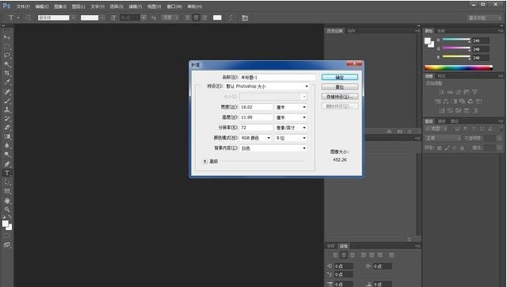Open the width unit dropdown
This screenshot has height=287, width=507.
(x=291, y=107)
